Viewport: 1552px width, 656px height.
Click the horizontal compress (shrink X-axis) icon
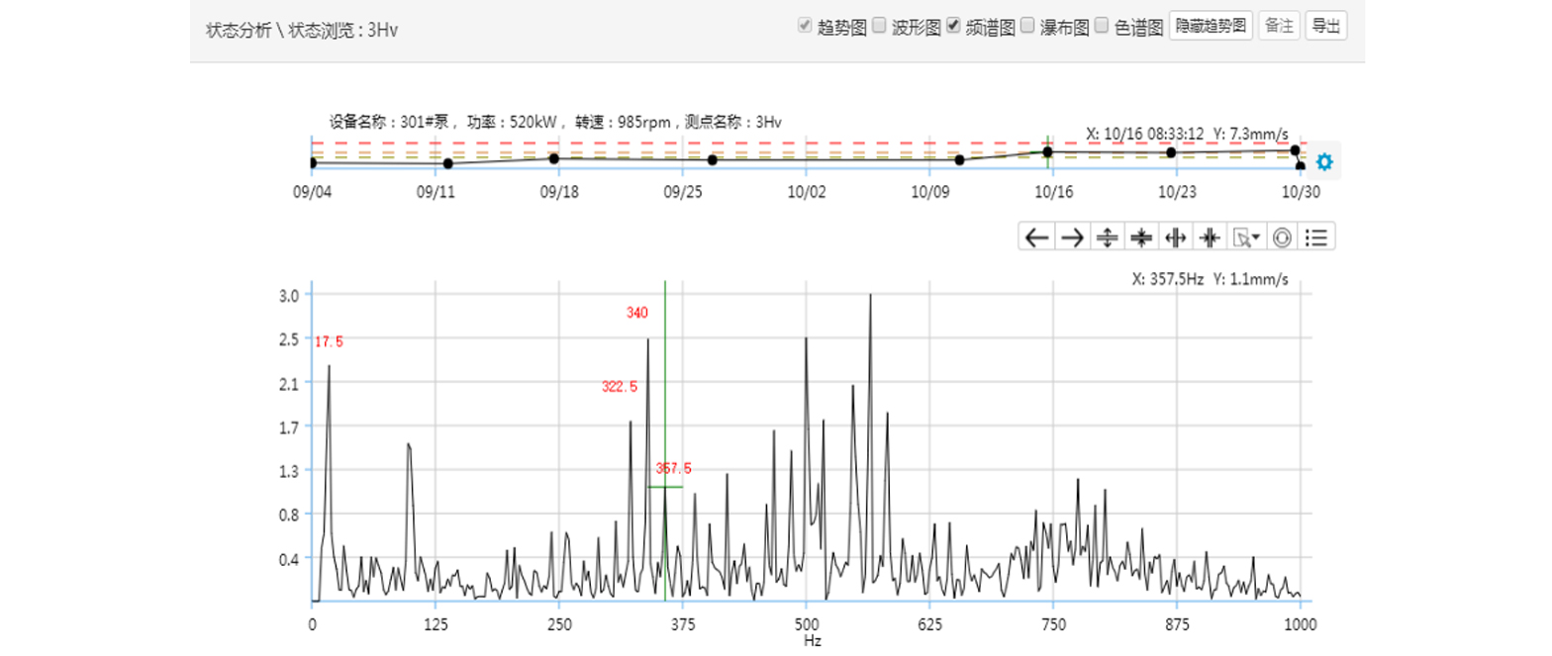tap(1210, 237)
